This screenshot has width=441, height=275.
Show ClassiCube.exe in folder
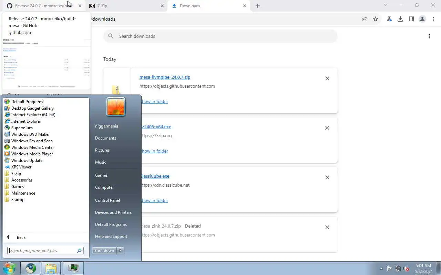155,201
